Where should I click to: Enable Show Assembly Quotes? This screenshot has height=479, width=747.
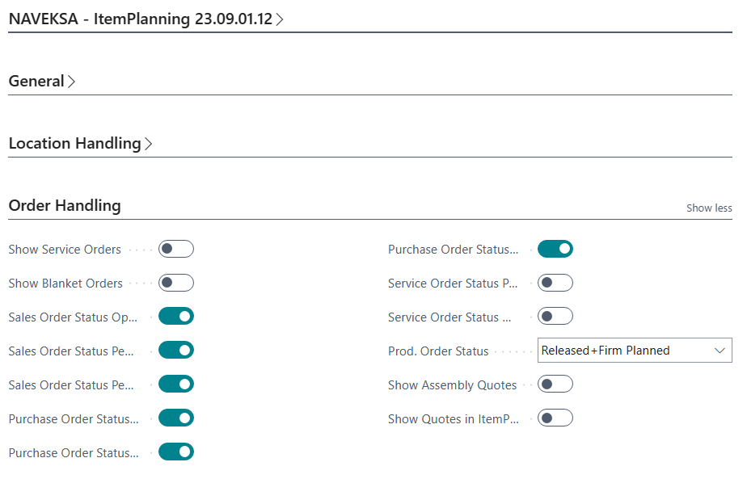555,384
